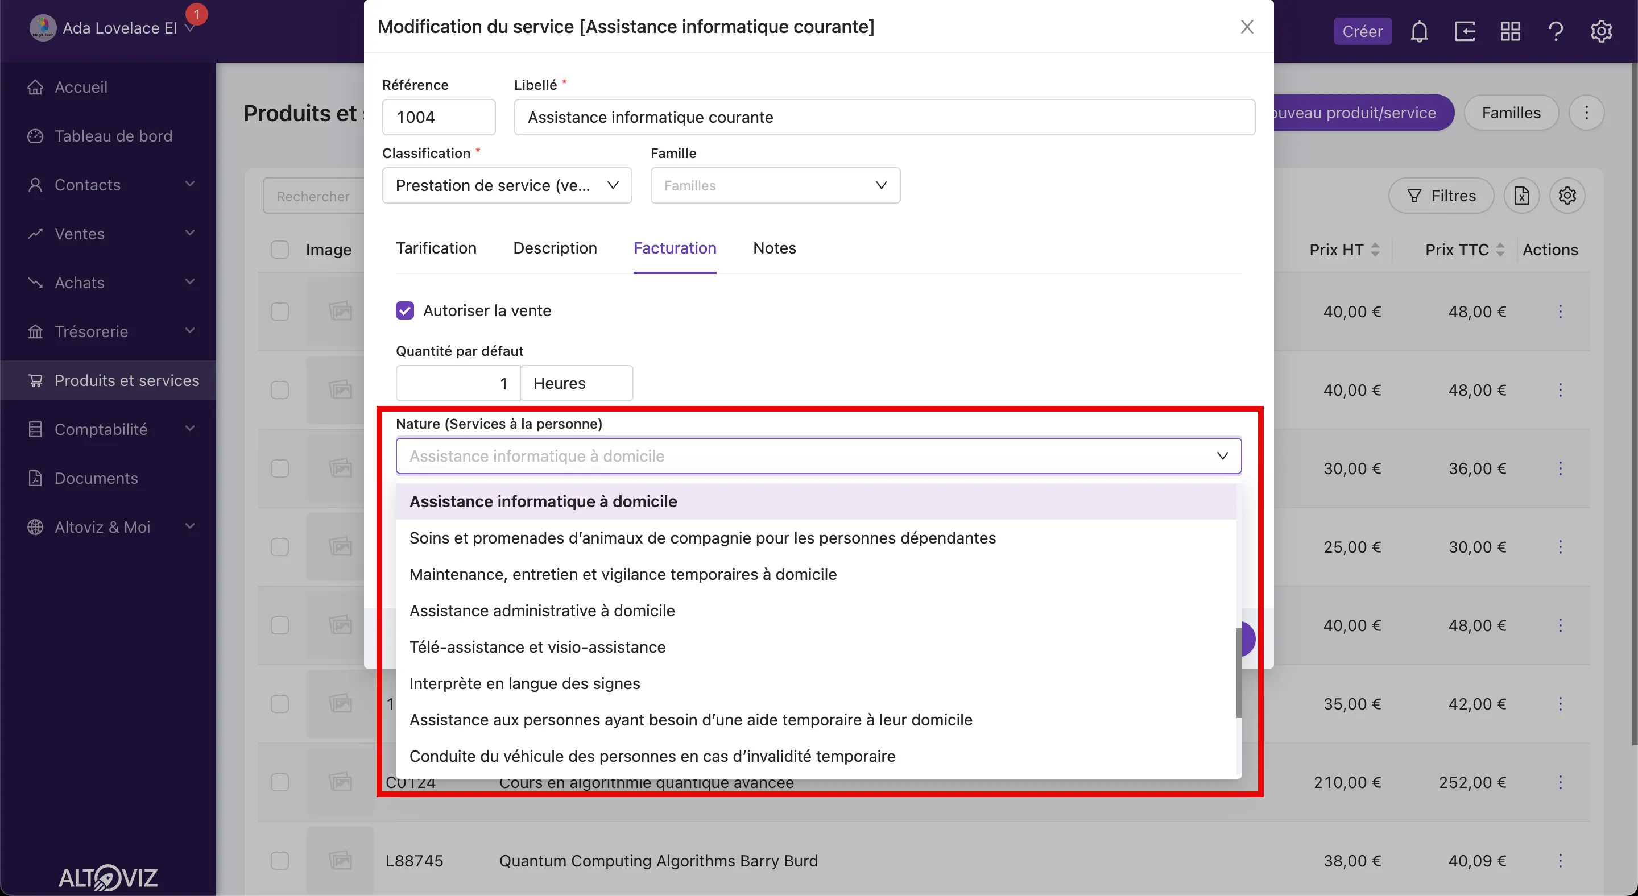
Task: Click the Heures unit field
Action: click(x=577, y=383)
